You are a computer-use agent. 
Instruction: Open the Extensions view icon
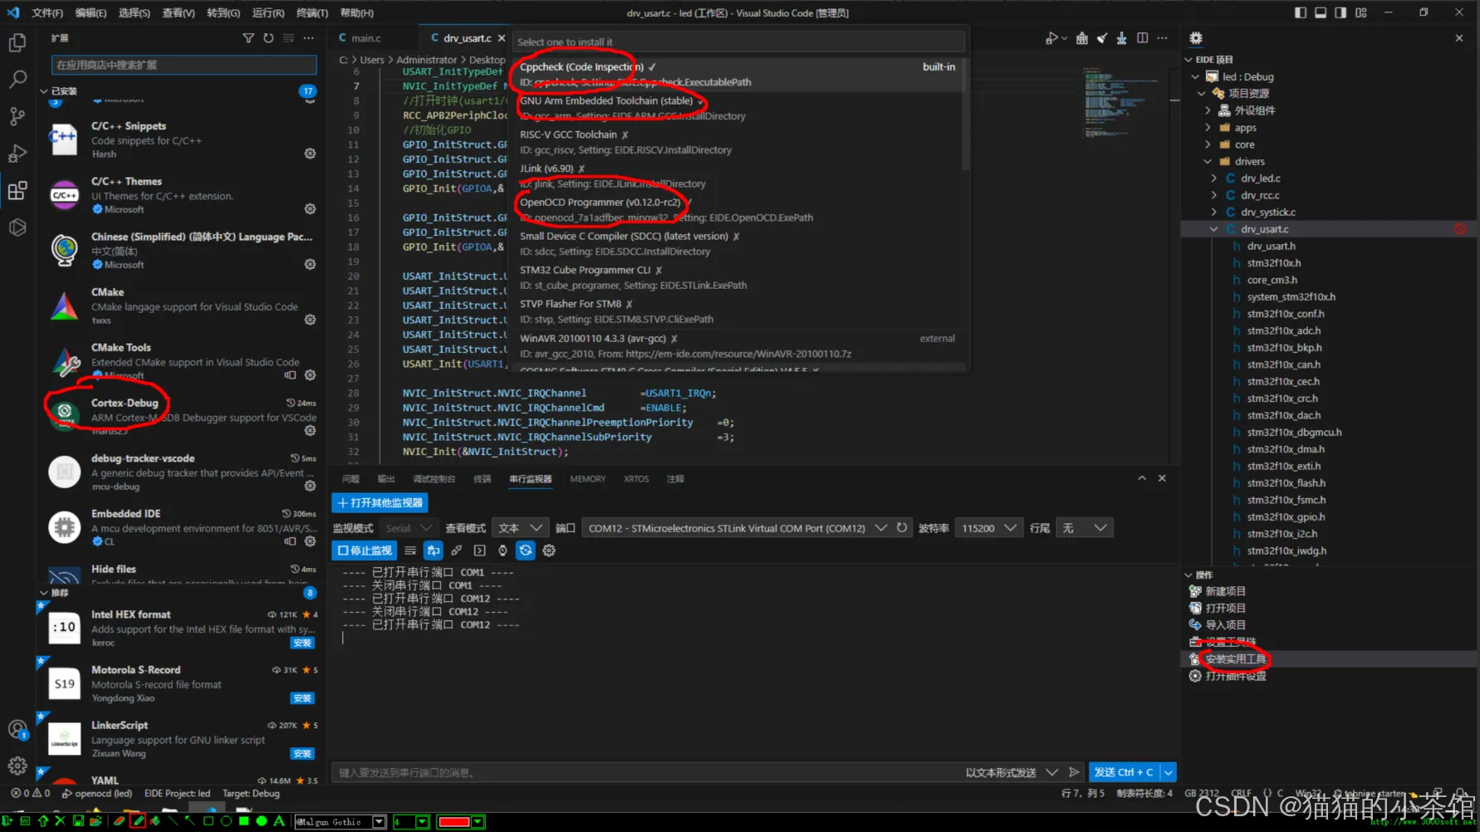tap(17, 191)
